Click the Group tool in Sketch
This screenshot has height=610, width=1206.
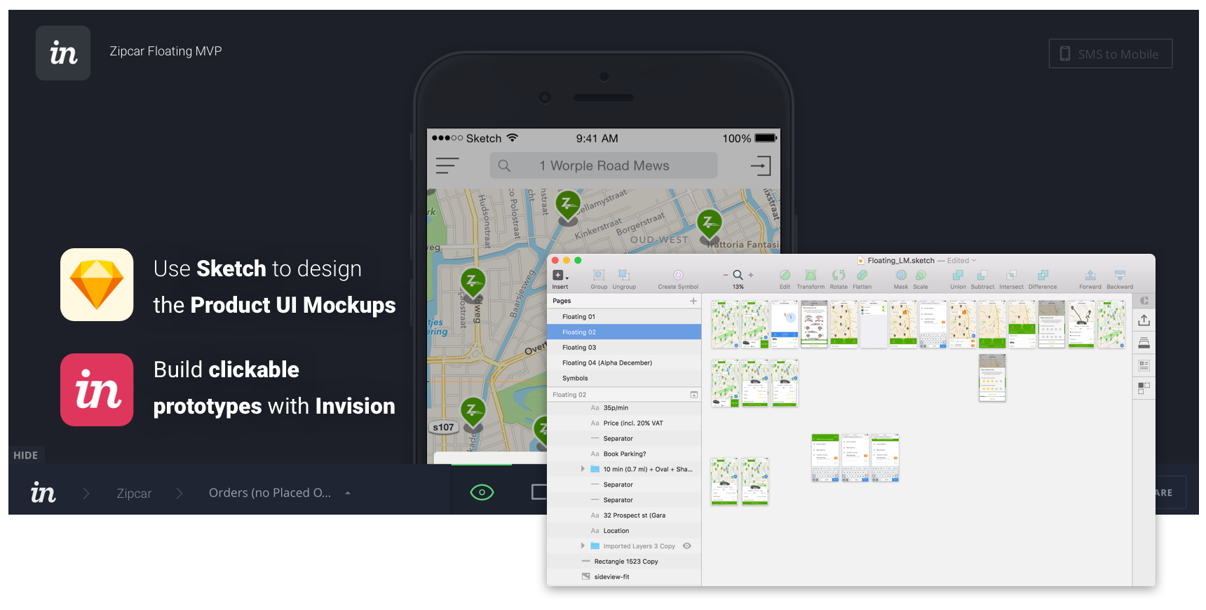click(x=599, y=279)
